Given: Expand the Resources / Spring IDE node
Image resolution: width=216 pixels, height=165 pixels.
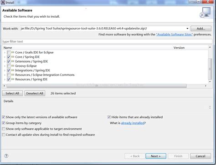Looking at the screenshot, I should (x=5, y=80).
